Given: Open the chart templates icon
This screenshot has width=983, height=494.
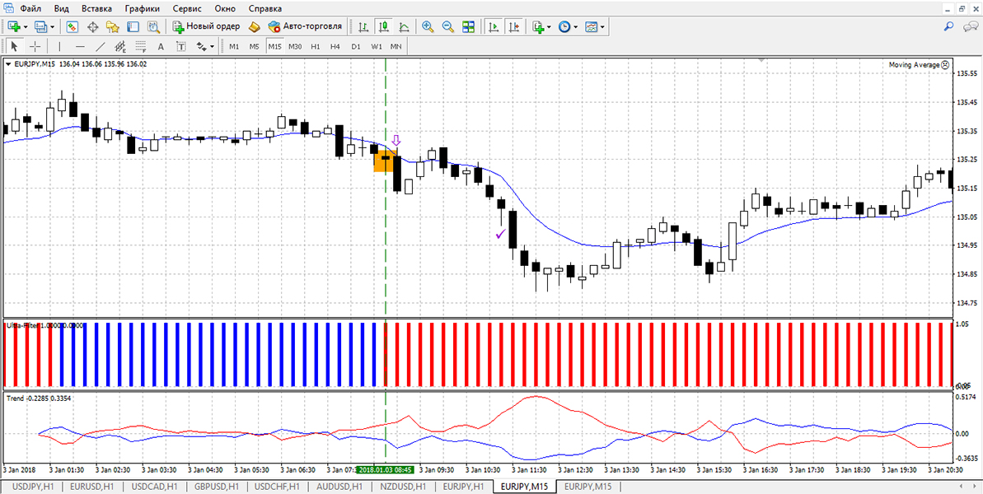Looking at the screenshot, I should tap(591, 27).
